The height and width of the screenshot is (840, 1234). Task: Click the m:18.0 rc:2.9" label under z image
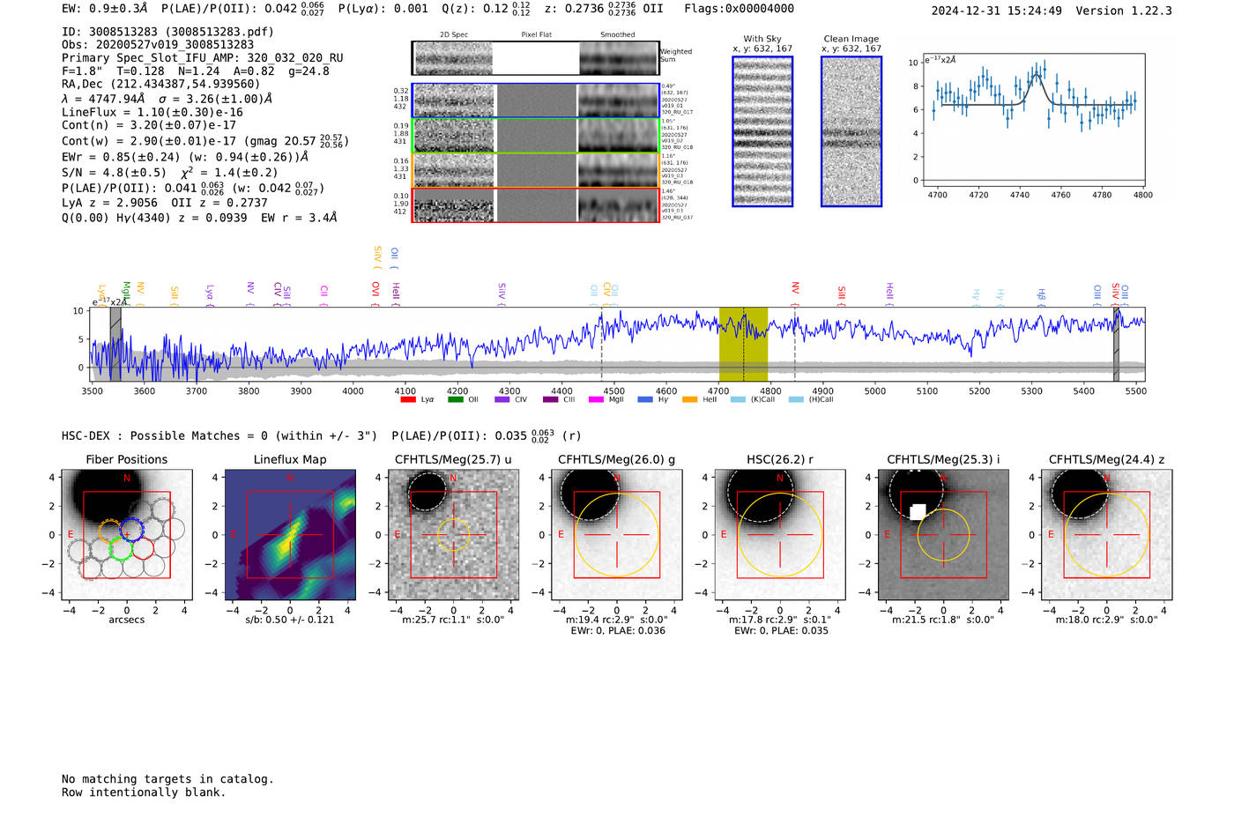1106,620
